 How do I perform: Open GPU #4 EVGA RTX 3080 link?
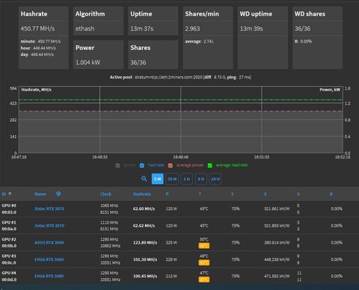click(x=49, y=277)
